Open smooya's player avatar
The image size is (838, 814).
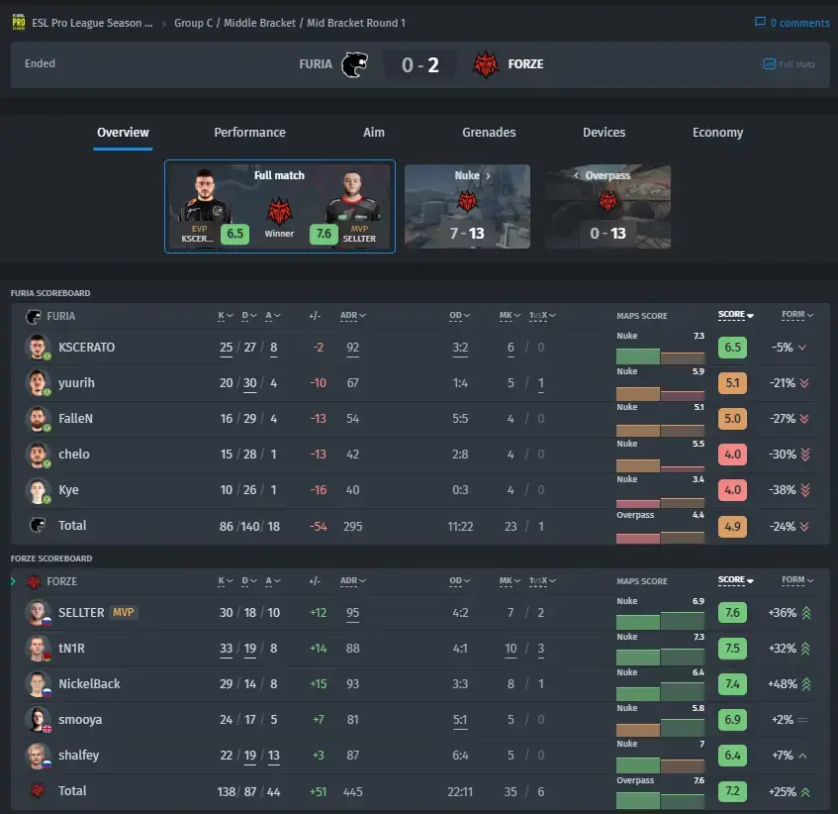click(38, 720)
